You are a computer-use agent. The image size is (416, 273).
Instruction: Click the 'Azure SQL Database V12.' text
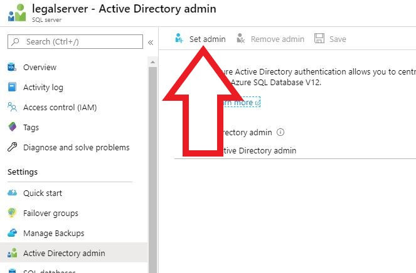[x=276, y=83]
